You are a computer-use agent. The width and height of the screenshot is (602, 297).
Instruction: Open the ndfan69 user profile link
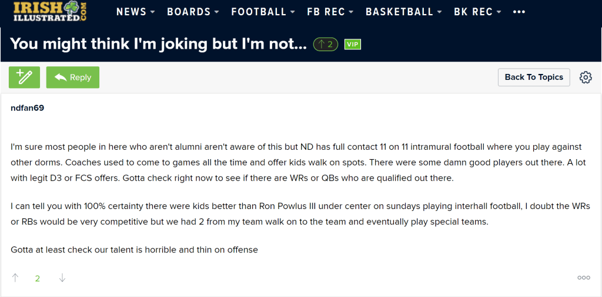(x=28, y=108)
